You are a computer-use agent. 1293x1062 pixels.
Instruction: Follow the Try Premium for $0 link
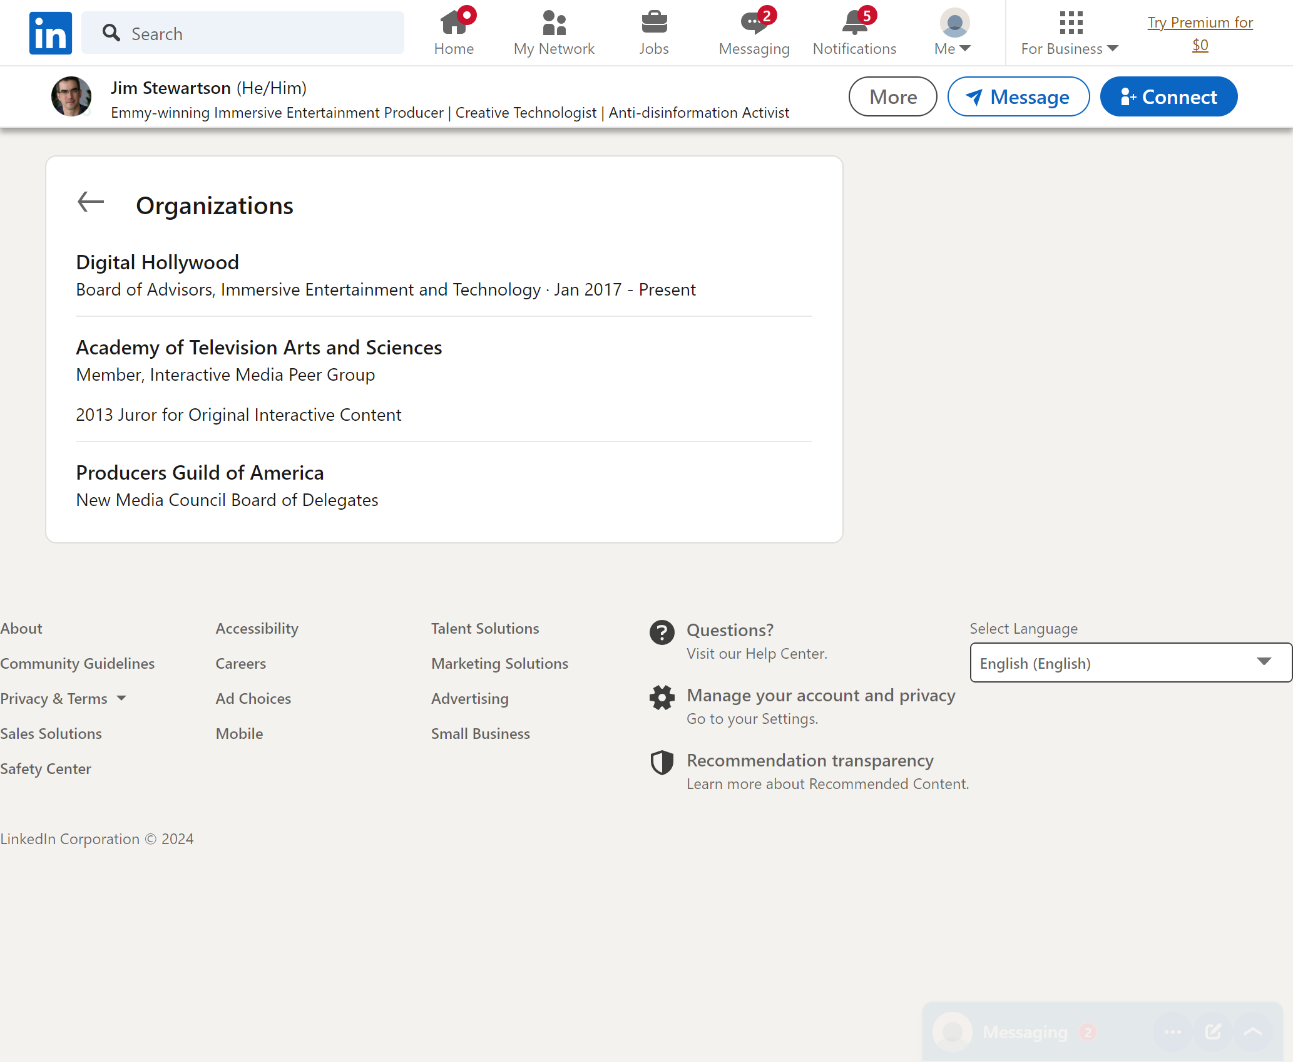tap(1200, 33)
